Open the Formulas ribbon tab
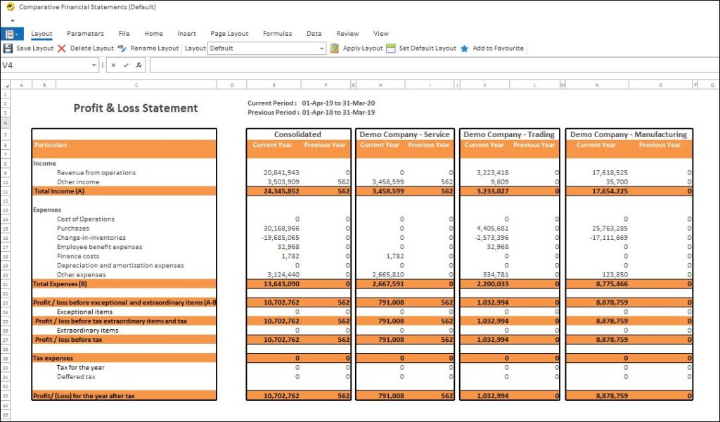This screenshot has width=720, height=422. tap(277, 33)
